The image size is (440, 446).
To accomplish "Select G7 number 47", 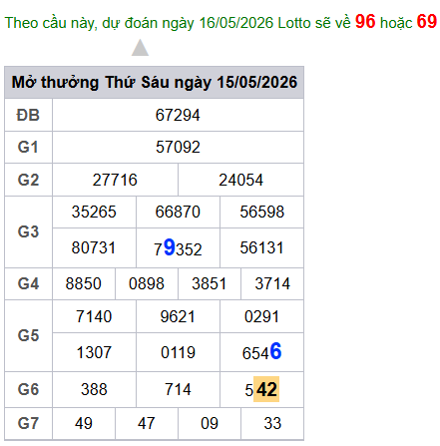I will (147, 423).
